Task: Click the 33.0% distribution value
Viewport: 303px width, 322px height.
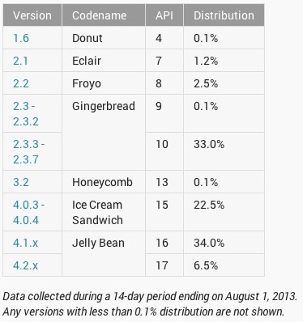Action: 209,144
